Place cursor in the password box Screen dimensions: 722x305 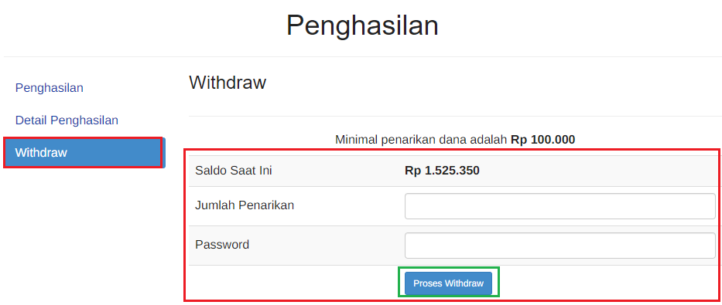[x=559, y=246]
